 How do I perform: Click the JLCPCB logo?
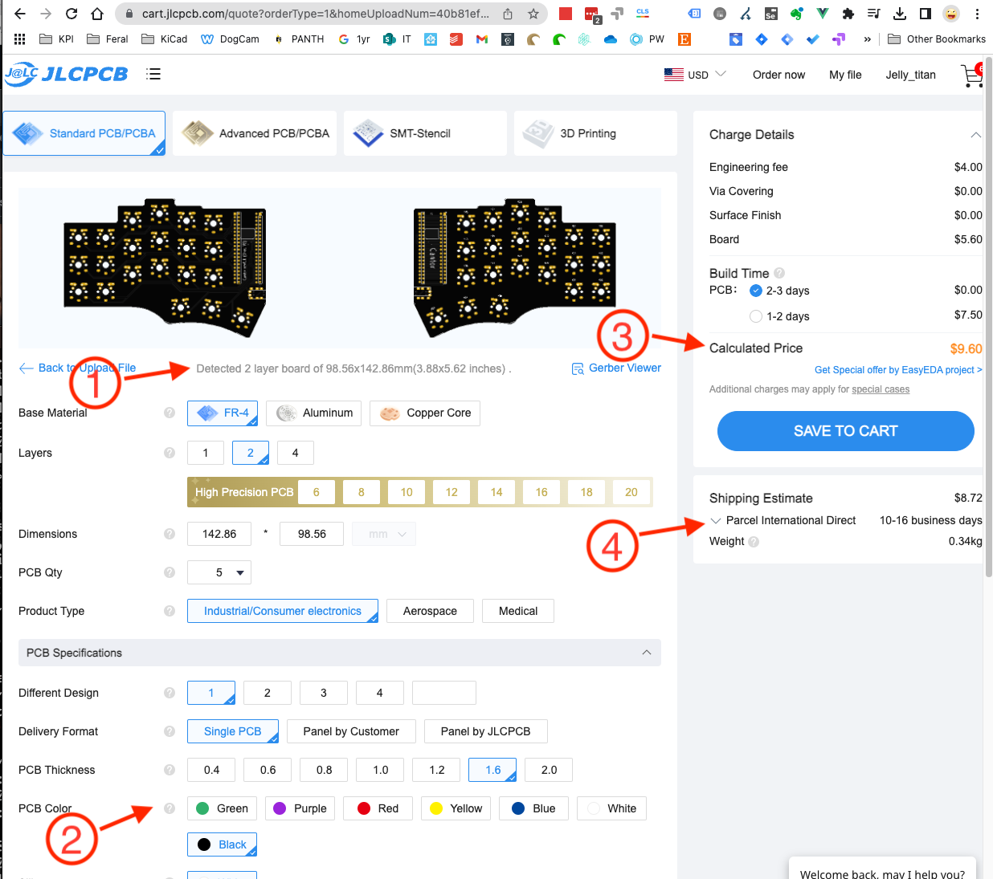point(66,74)
